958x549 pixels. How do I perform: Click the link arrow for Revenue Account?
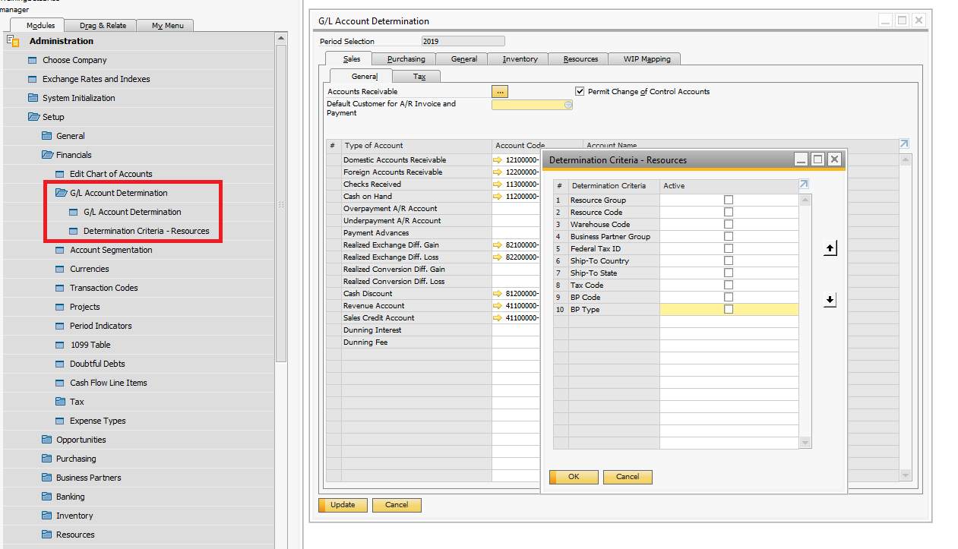click(498, 306)
